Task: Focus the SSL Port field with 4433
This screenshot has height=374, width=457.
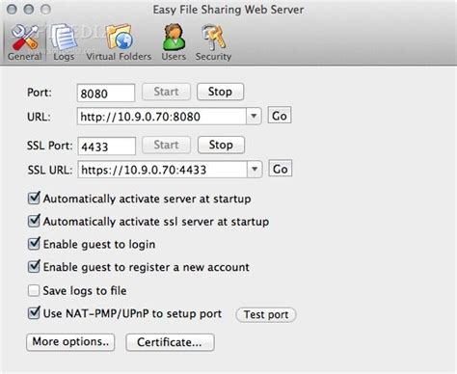Action: pyautogui.click(x=107, y=147)
